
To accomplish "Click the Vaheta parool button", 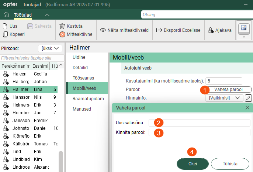I will click(x=229, y=90).
